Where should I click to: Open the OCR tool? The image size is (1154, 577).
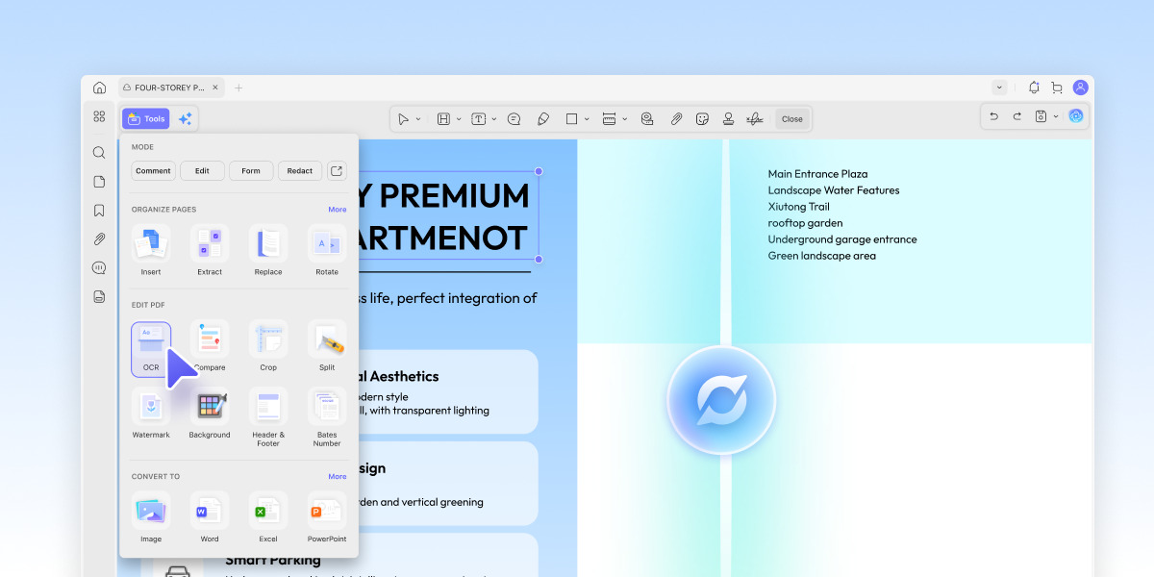pos(151,349)
